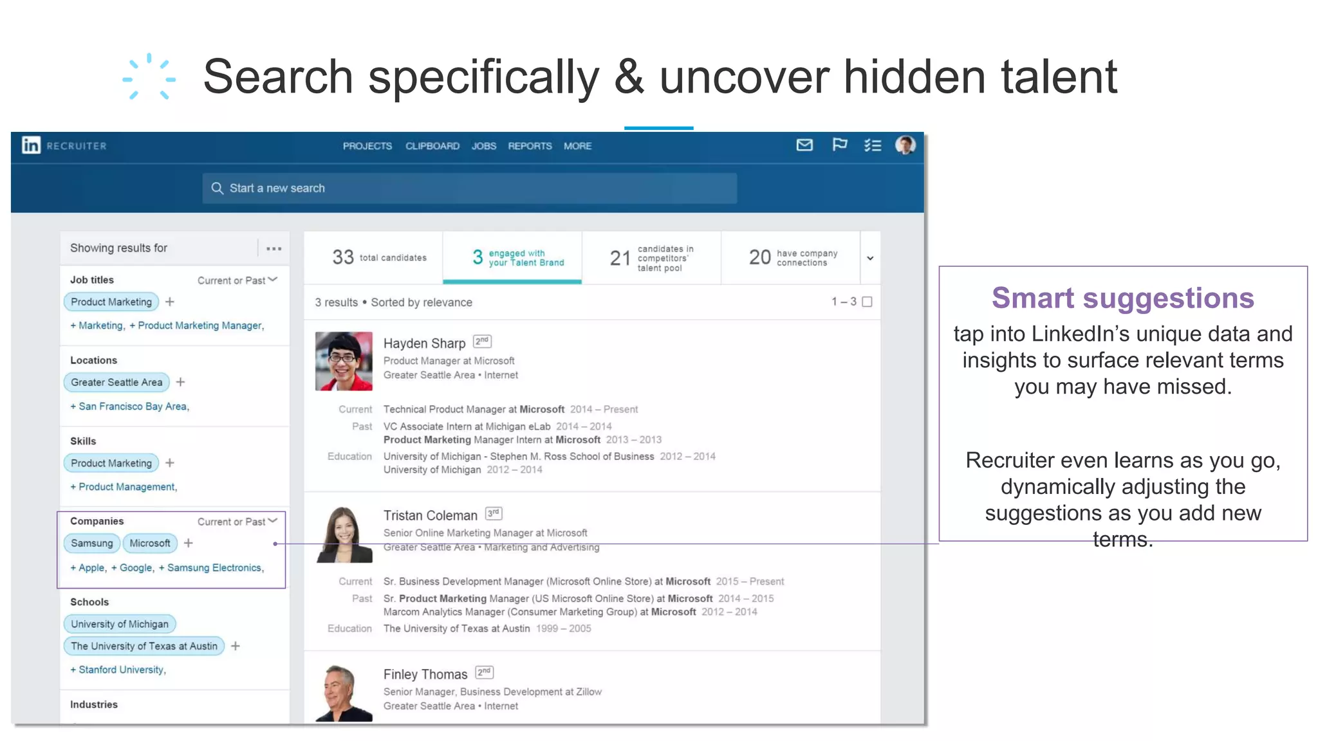Click 'Sorted by relevance' text
1318x741 pixels.
click(x=422, y=302)
